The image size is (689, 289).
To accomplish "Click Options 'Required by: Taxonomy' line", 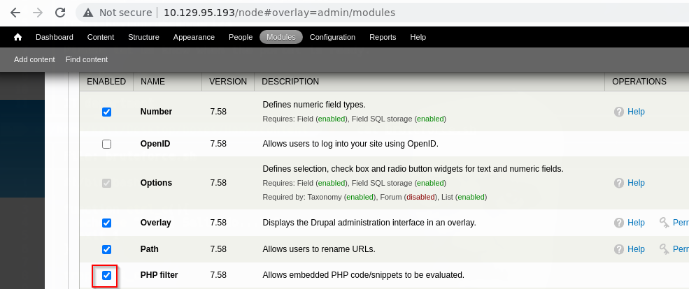I will [375, 198].
